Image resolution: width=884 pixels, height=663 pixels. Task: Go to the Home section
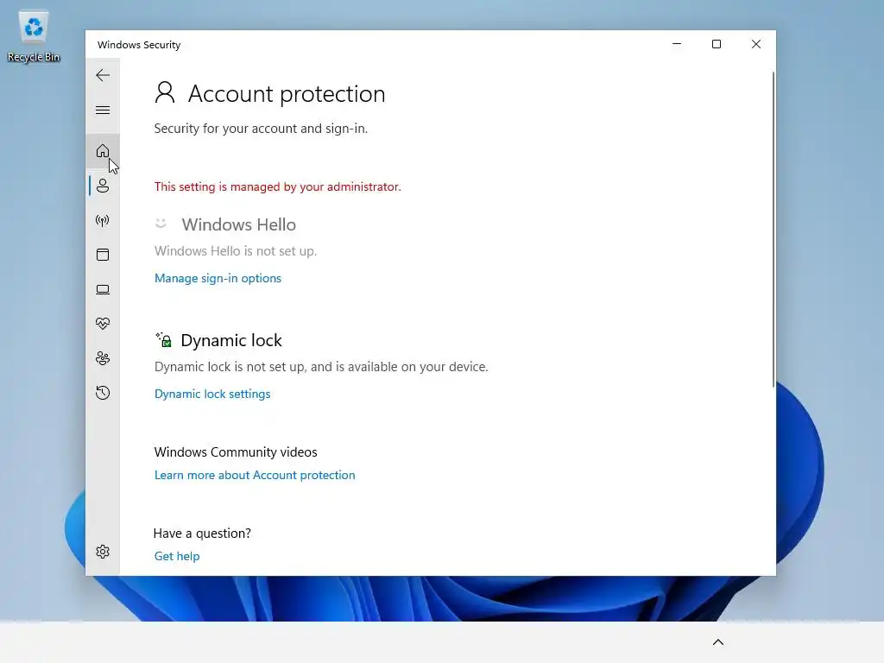point(103,150)
